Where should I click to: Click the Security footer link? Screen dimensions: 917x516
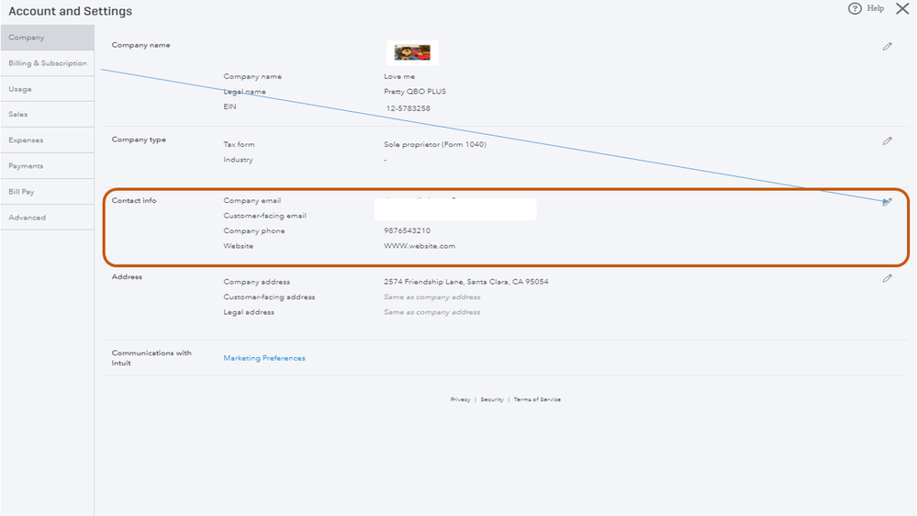tap(492, 399)
